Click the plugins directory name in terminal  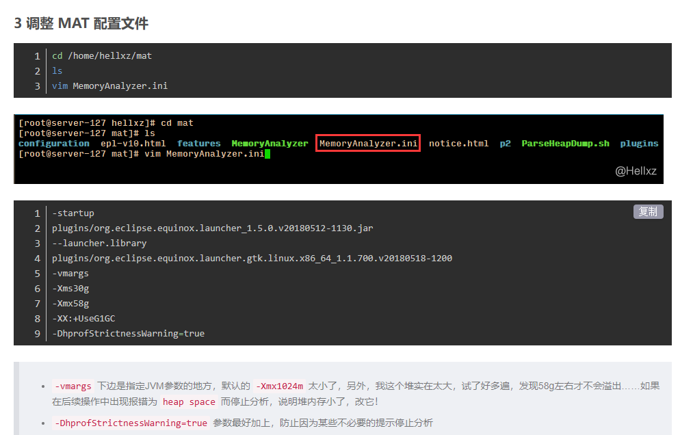tap(639, 143)
